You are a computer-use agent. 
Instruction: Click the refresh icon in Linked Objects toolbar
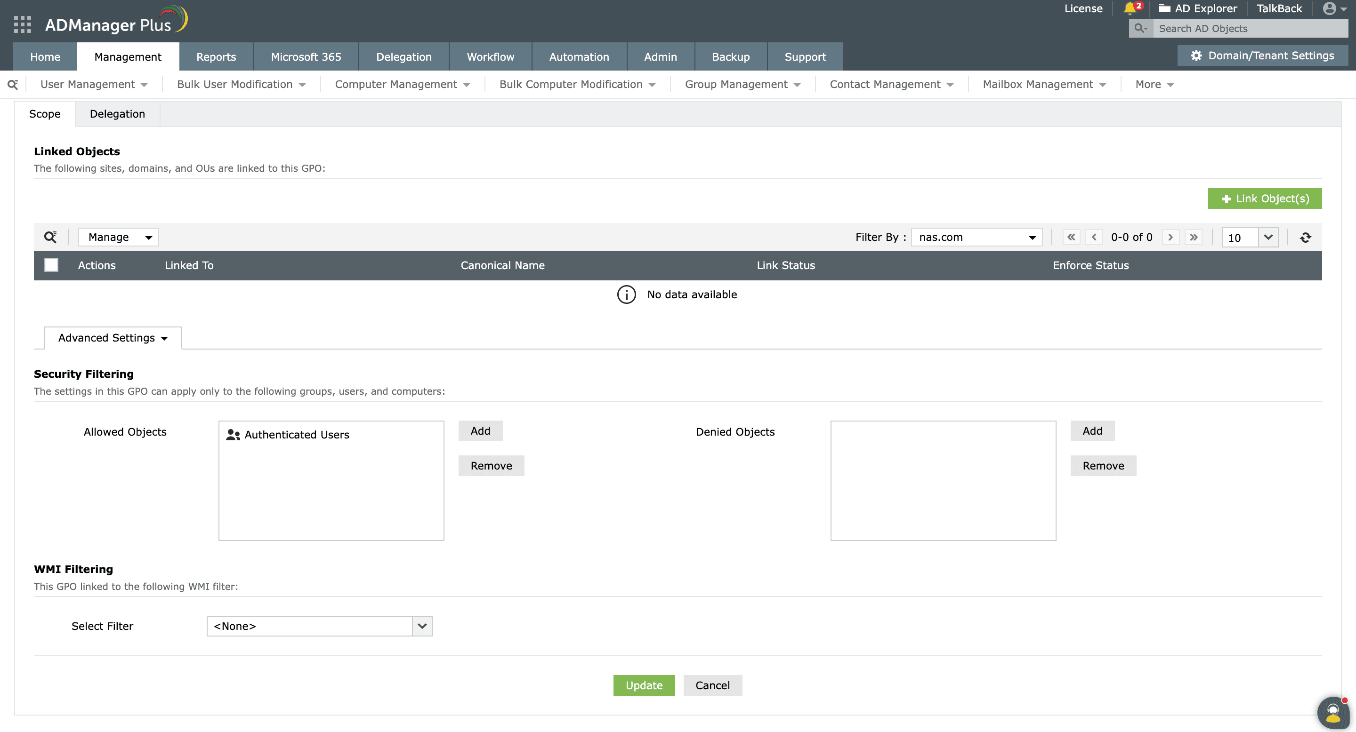[1305, 238]
